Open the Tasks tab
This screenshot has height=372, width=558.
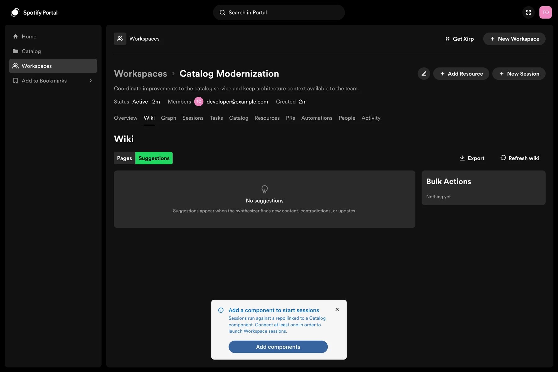point(216,118)
